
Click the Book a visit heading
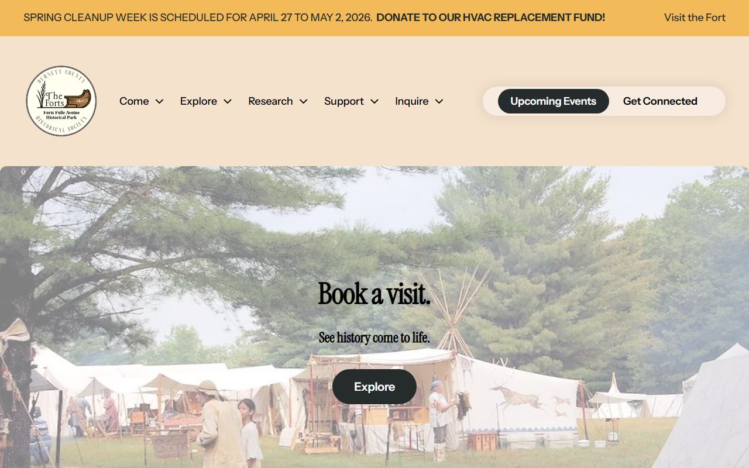pyautogui.click(x=374, y=294)
